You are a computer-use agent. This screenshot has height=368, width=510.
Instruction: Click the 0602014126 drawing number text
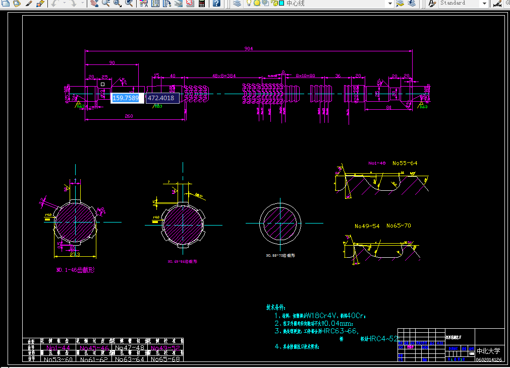tap(489, 359)
